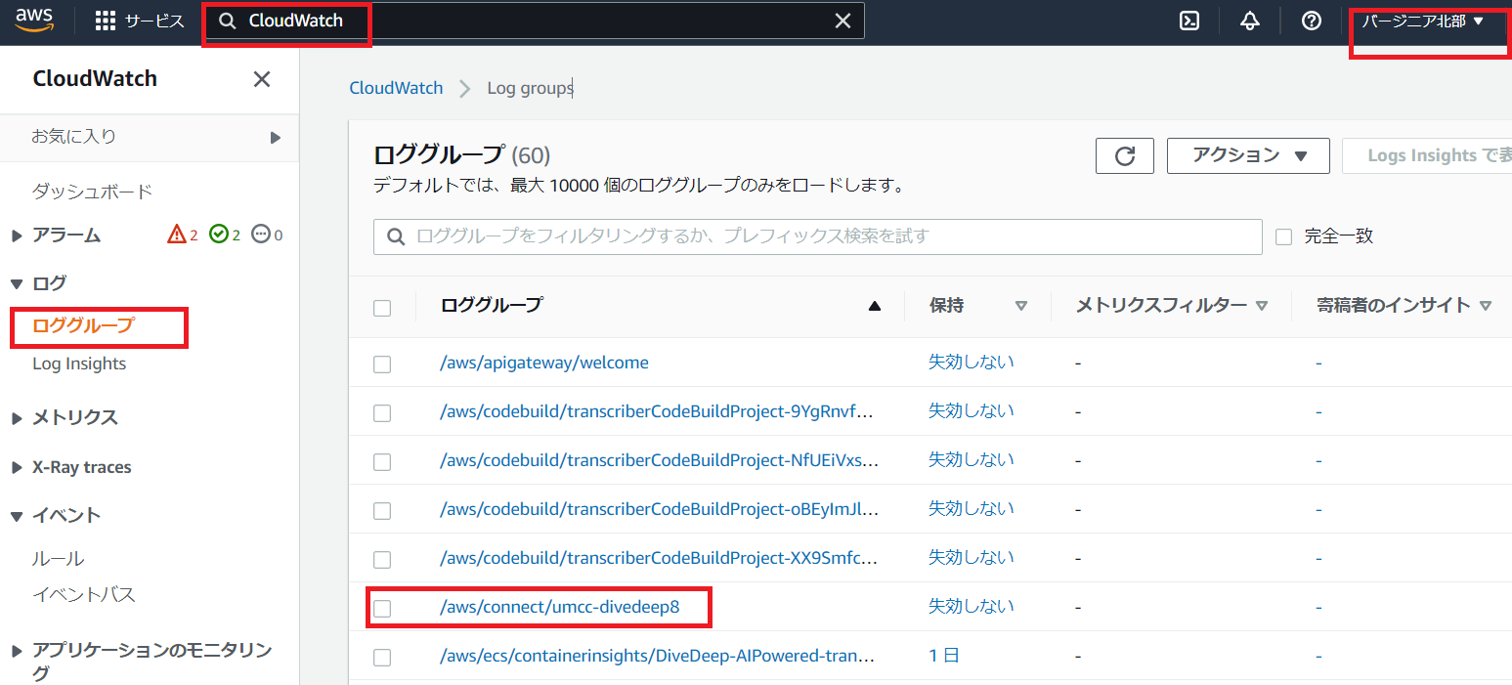Image resolution: width=1512 pixels, height=685 pixels.
Task: Edit the 1 日 retention setting
Action: (944, 655)
